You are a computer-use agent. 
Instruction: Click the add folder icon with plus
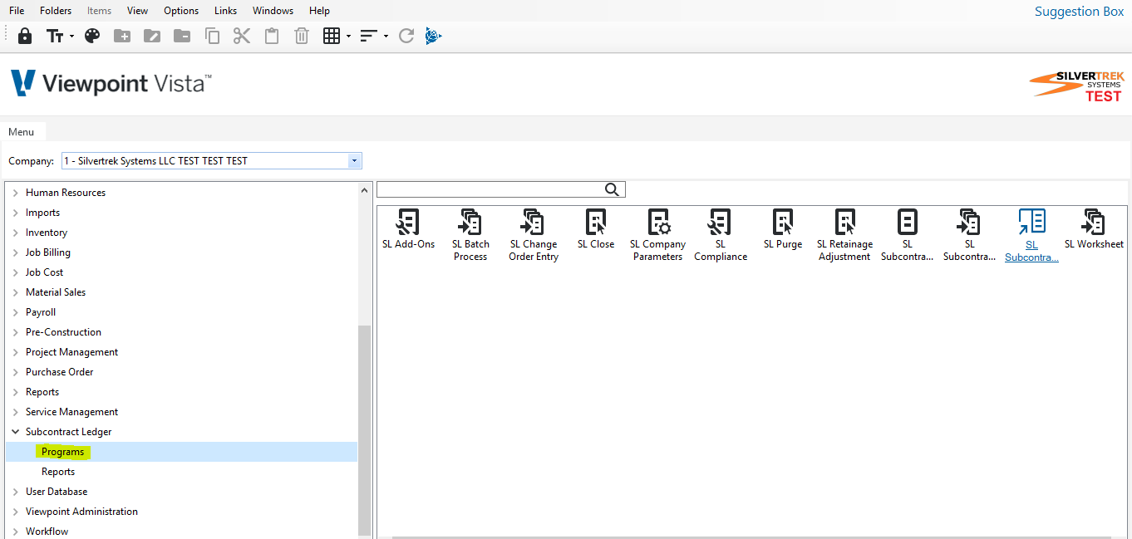pos(122,36)
